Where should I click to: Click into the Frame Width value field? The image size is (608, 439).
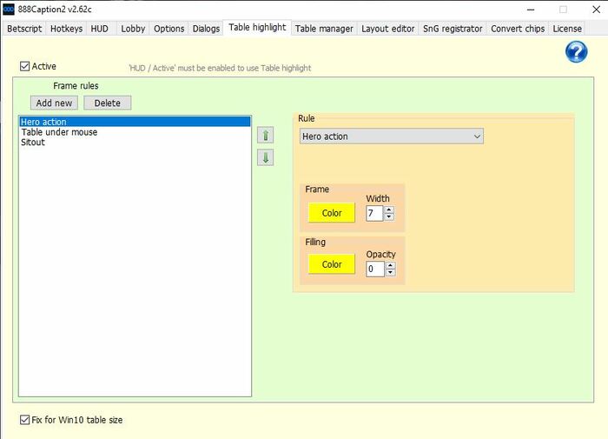(x=374, y=213)
